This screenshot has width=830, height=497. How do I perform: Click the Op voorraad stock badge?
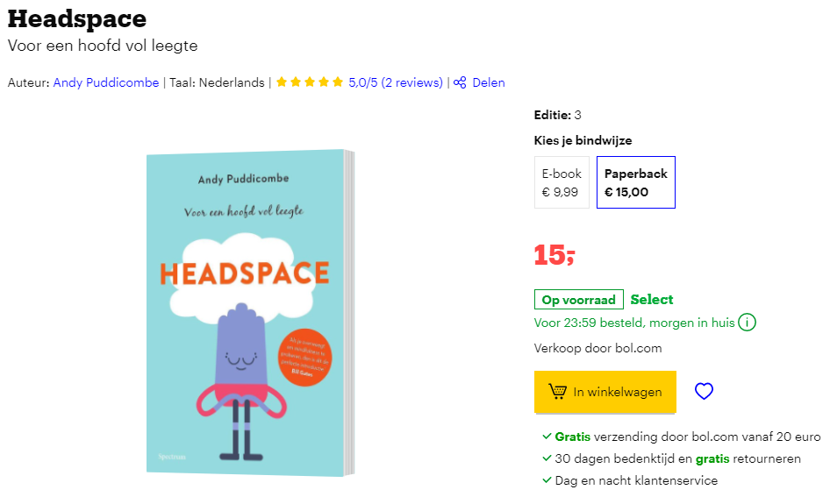coord(578,300)
